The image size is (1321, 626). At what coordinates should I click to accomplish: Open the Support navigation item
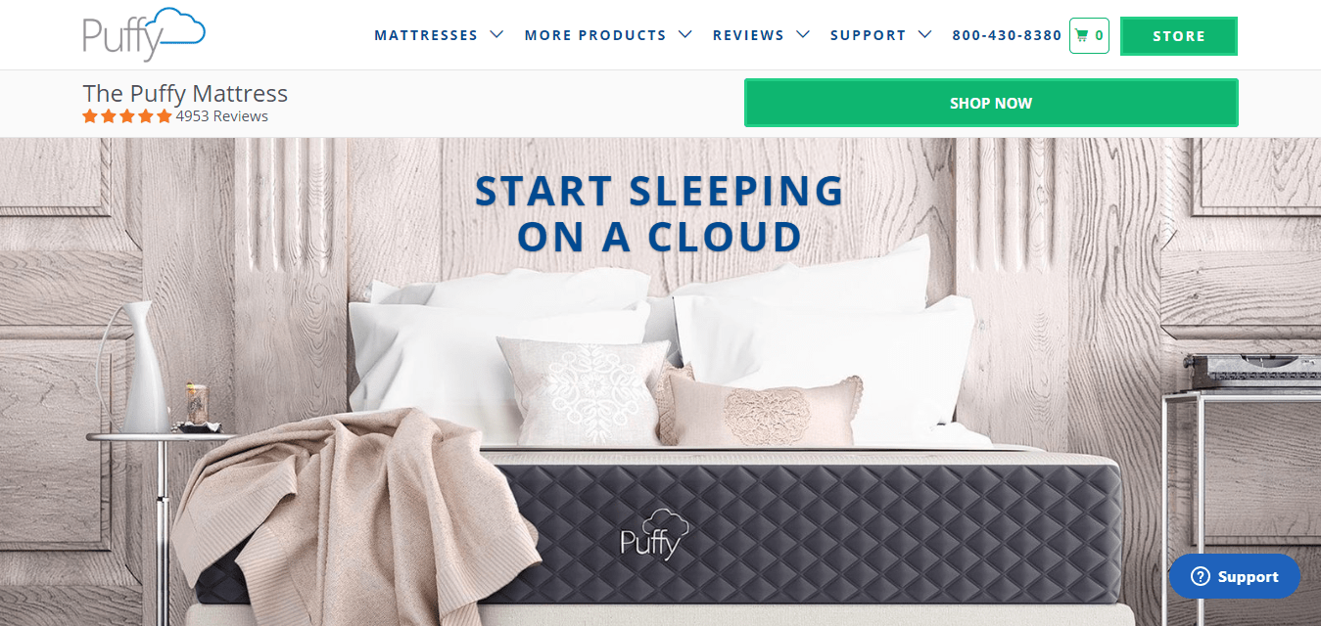click(868, 35)
